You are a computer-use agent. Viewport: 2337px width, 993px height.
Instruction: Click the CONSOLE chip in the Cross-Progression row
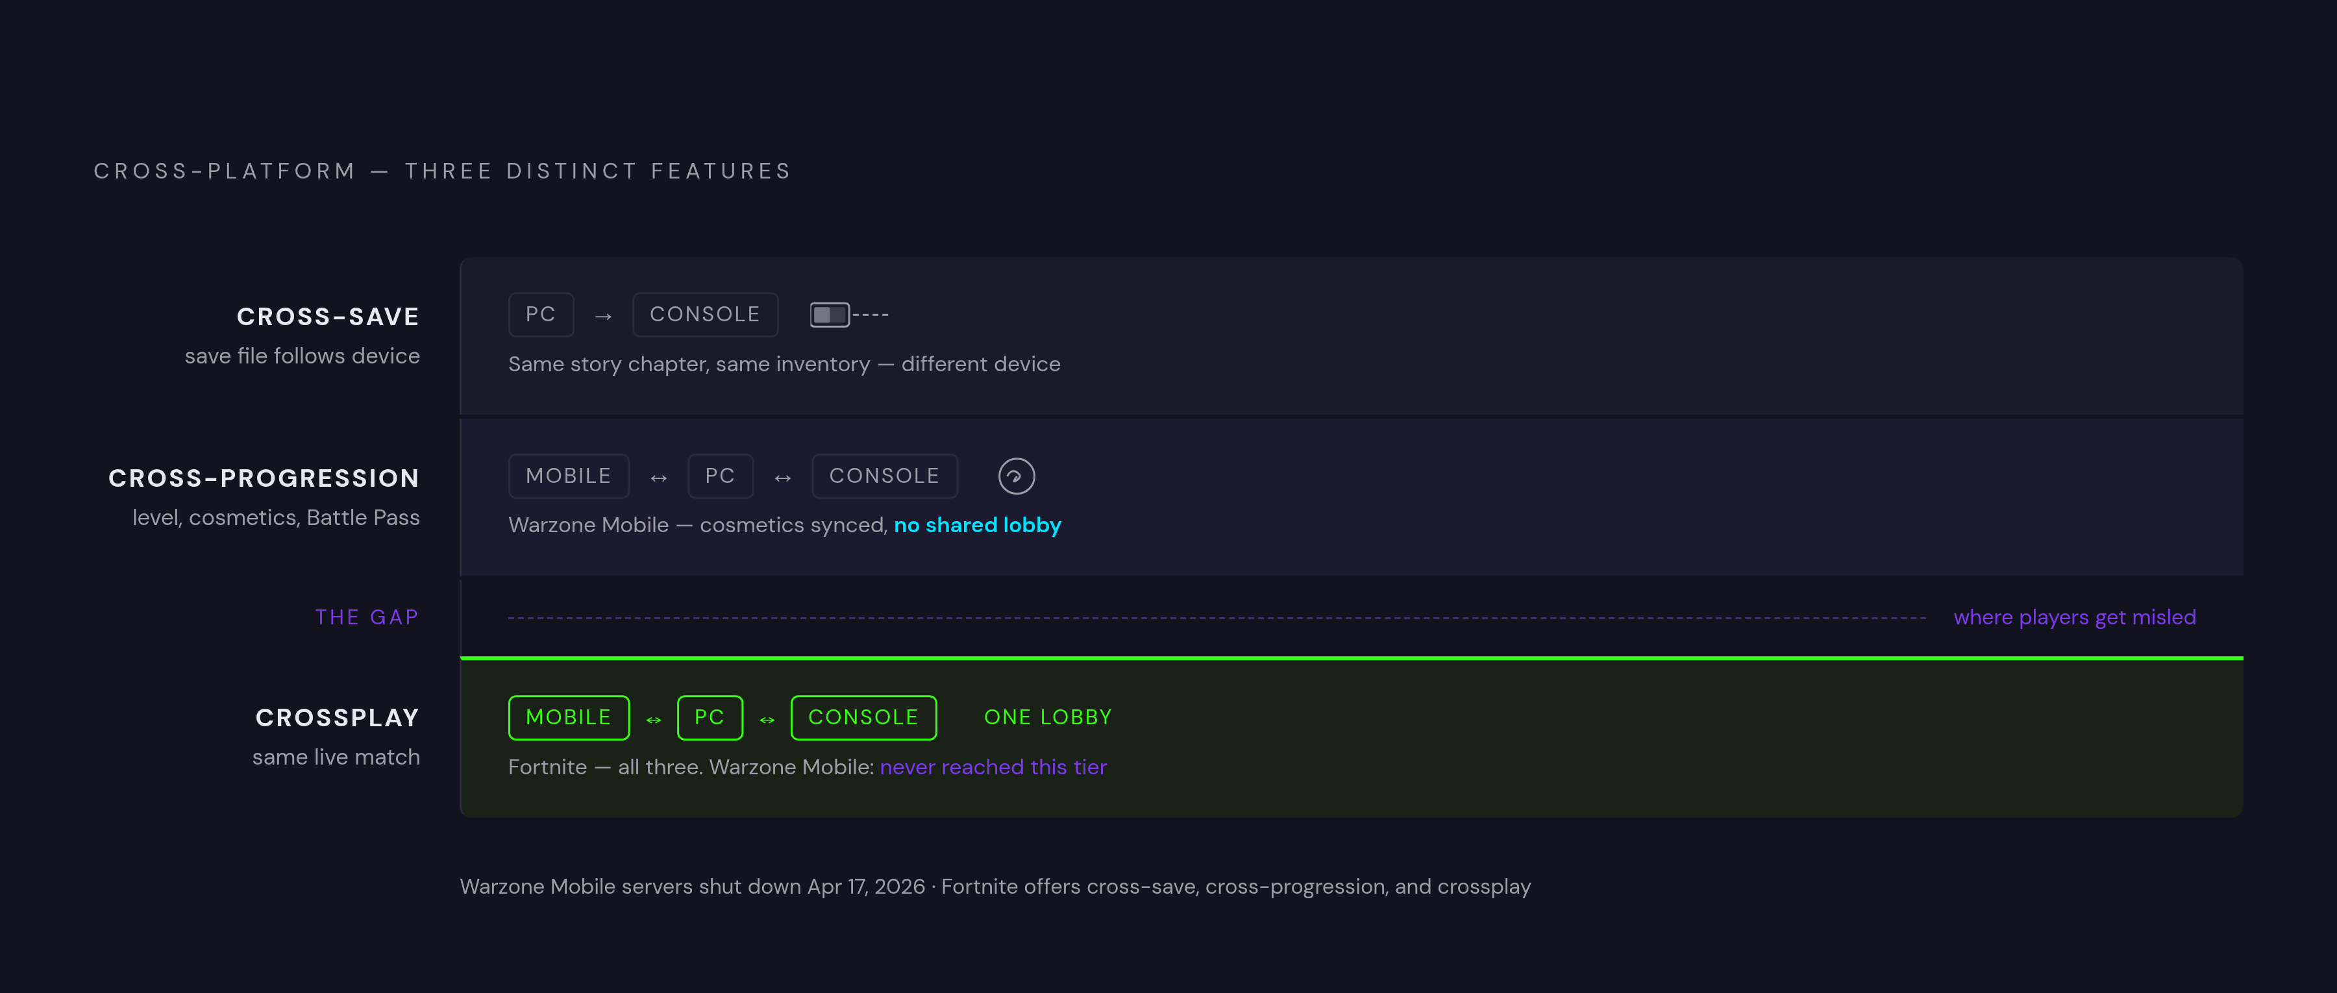point(885,476)
